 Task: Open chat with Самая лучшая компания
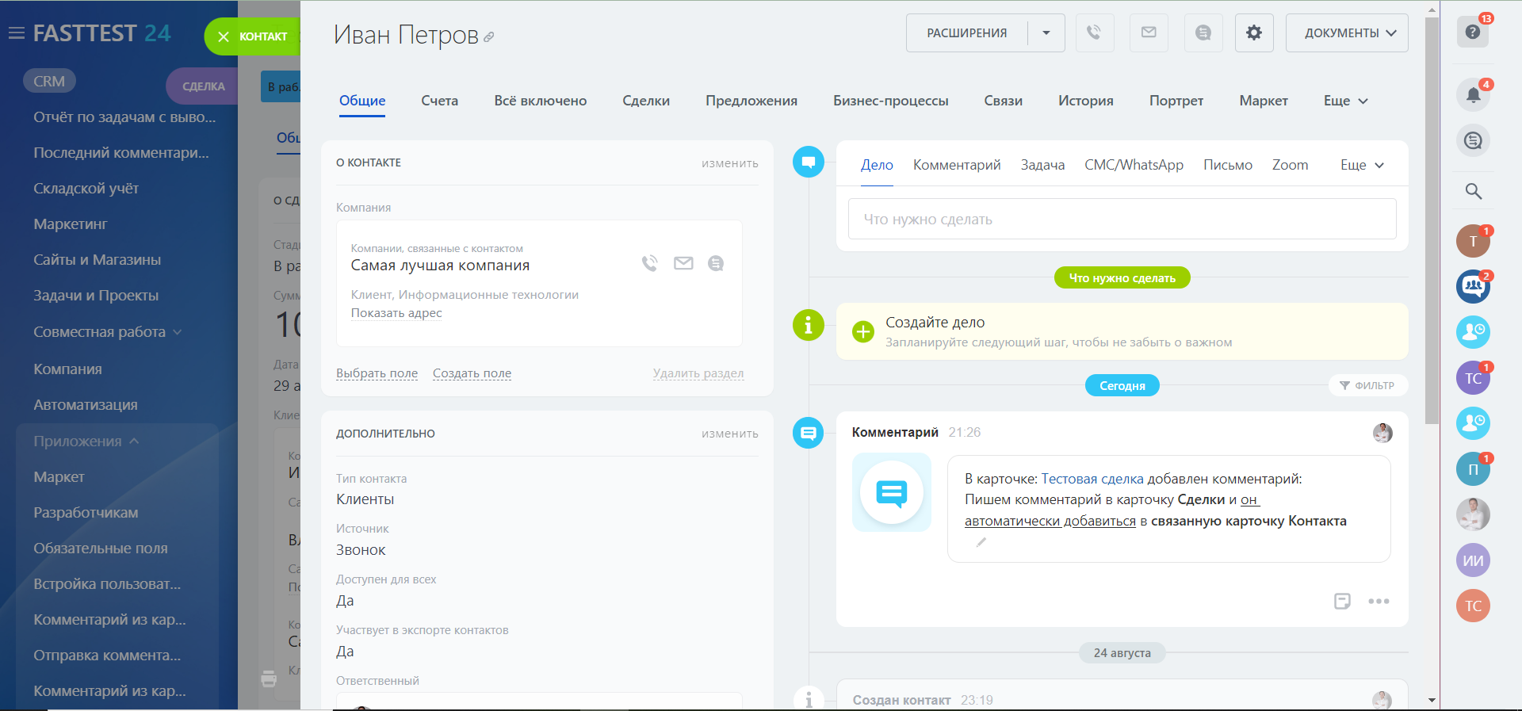pyautogui.click(x=716, y=263)
